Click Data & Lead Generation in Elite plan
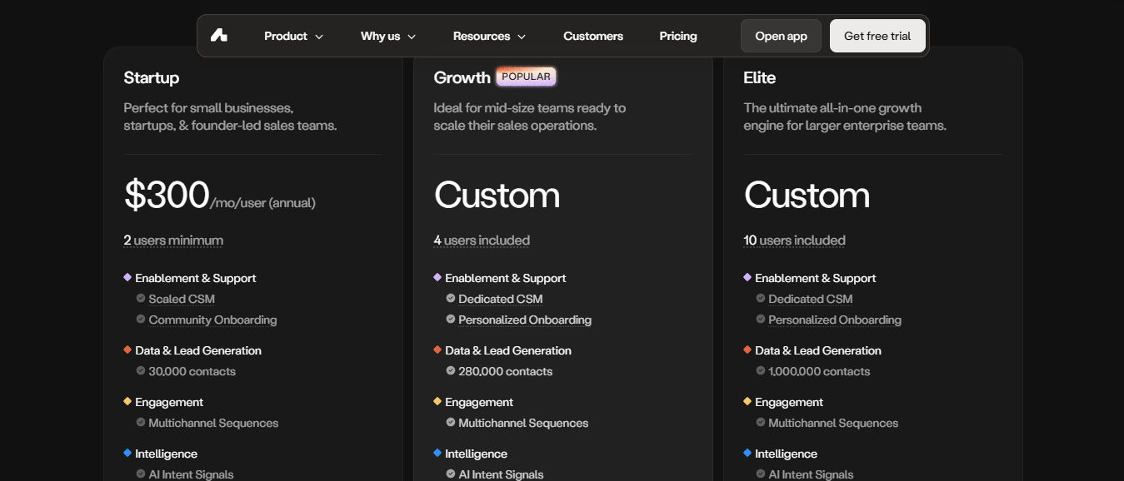1124x481 pixels. coord(818,350)
